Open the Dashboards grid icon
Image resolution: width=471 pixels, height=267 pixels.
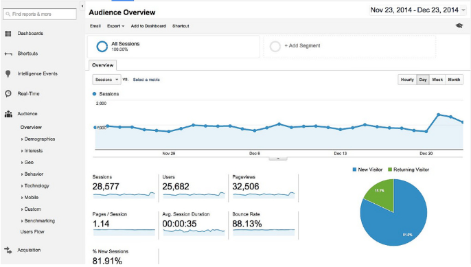click(x=8, y=34)
